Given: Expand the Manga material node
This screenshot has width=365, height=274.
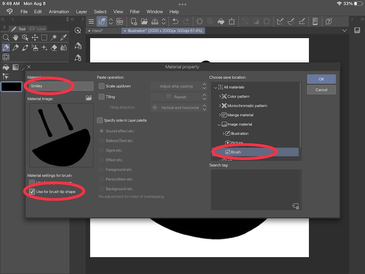Looking at the screenshot, I should (219, 115).
